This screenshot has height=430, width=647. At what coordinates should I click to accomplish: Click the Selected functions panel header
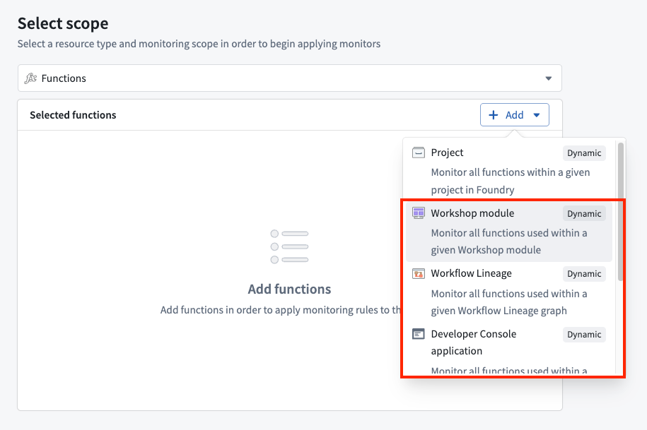73,115
